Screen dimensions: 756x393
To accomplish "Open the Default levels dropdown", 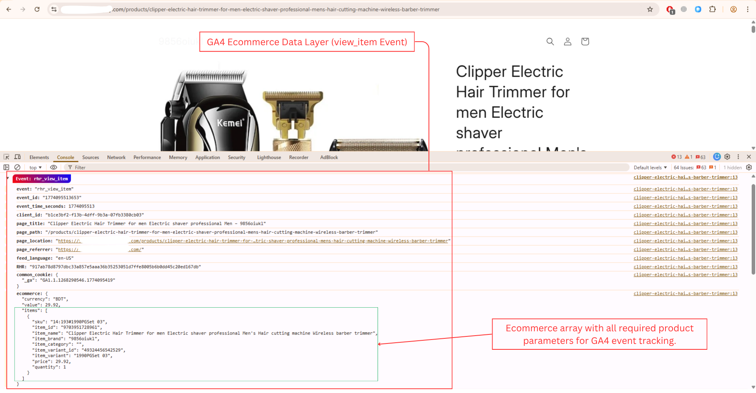I will pyautogui.click(x=650, y=167).
